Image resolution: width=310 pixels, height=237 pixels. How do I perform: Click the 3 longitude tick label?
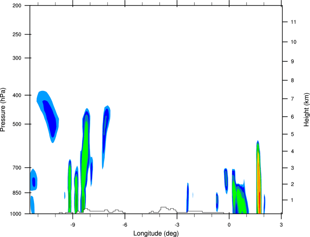click(281, 225)
